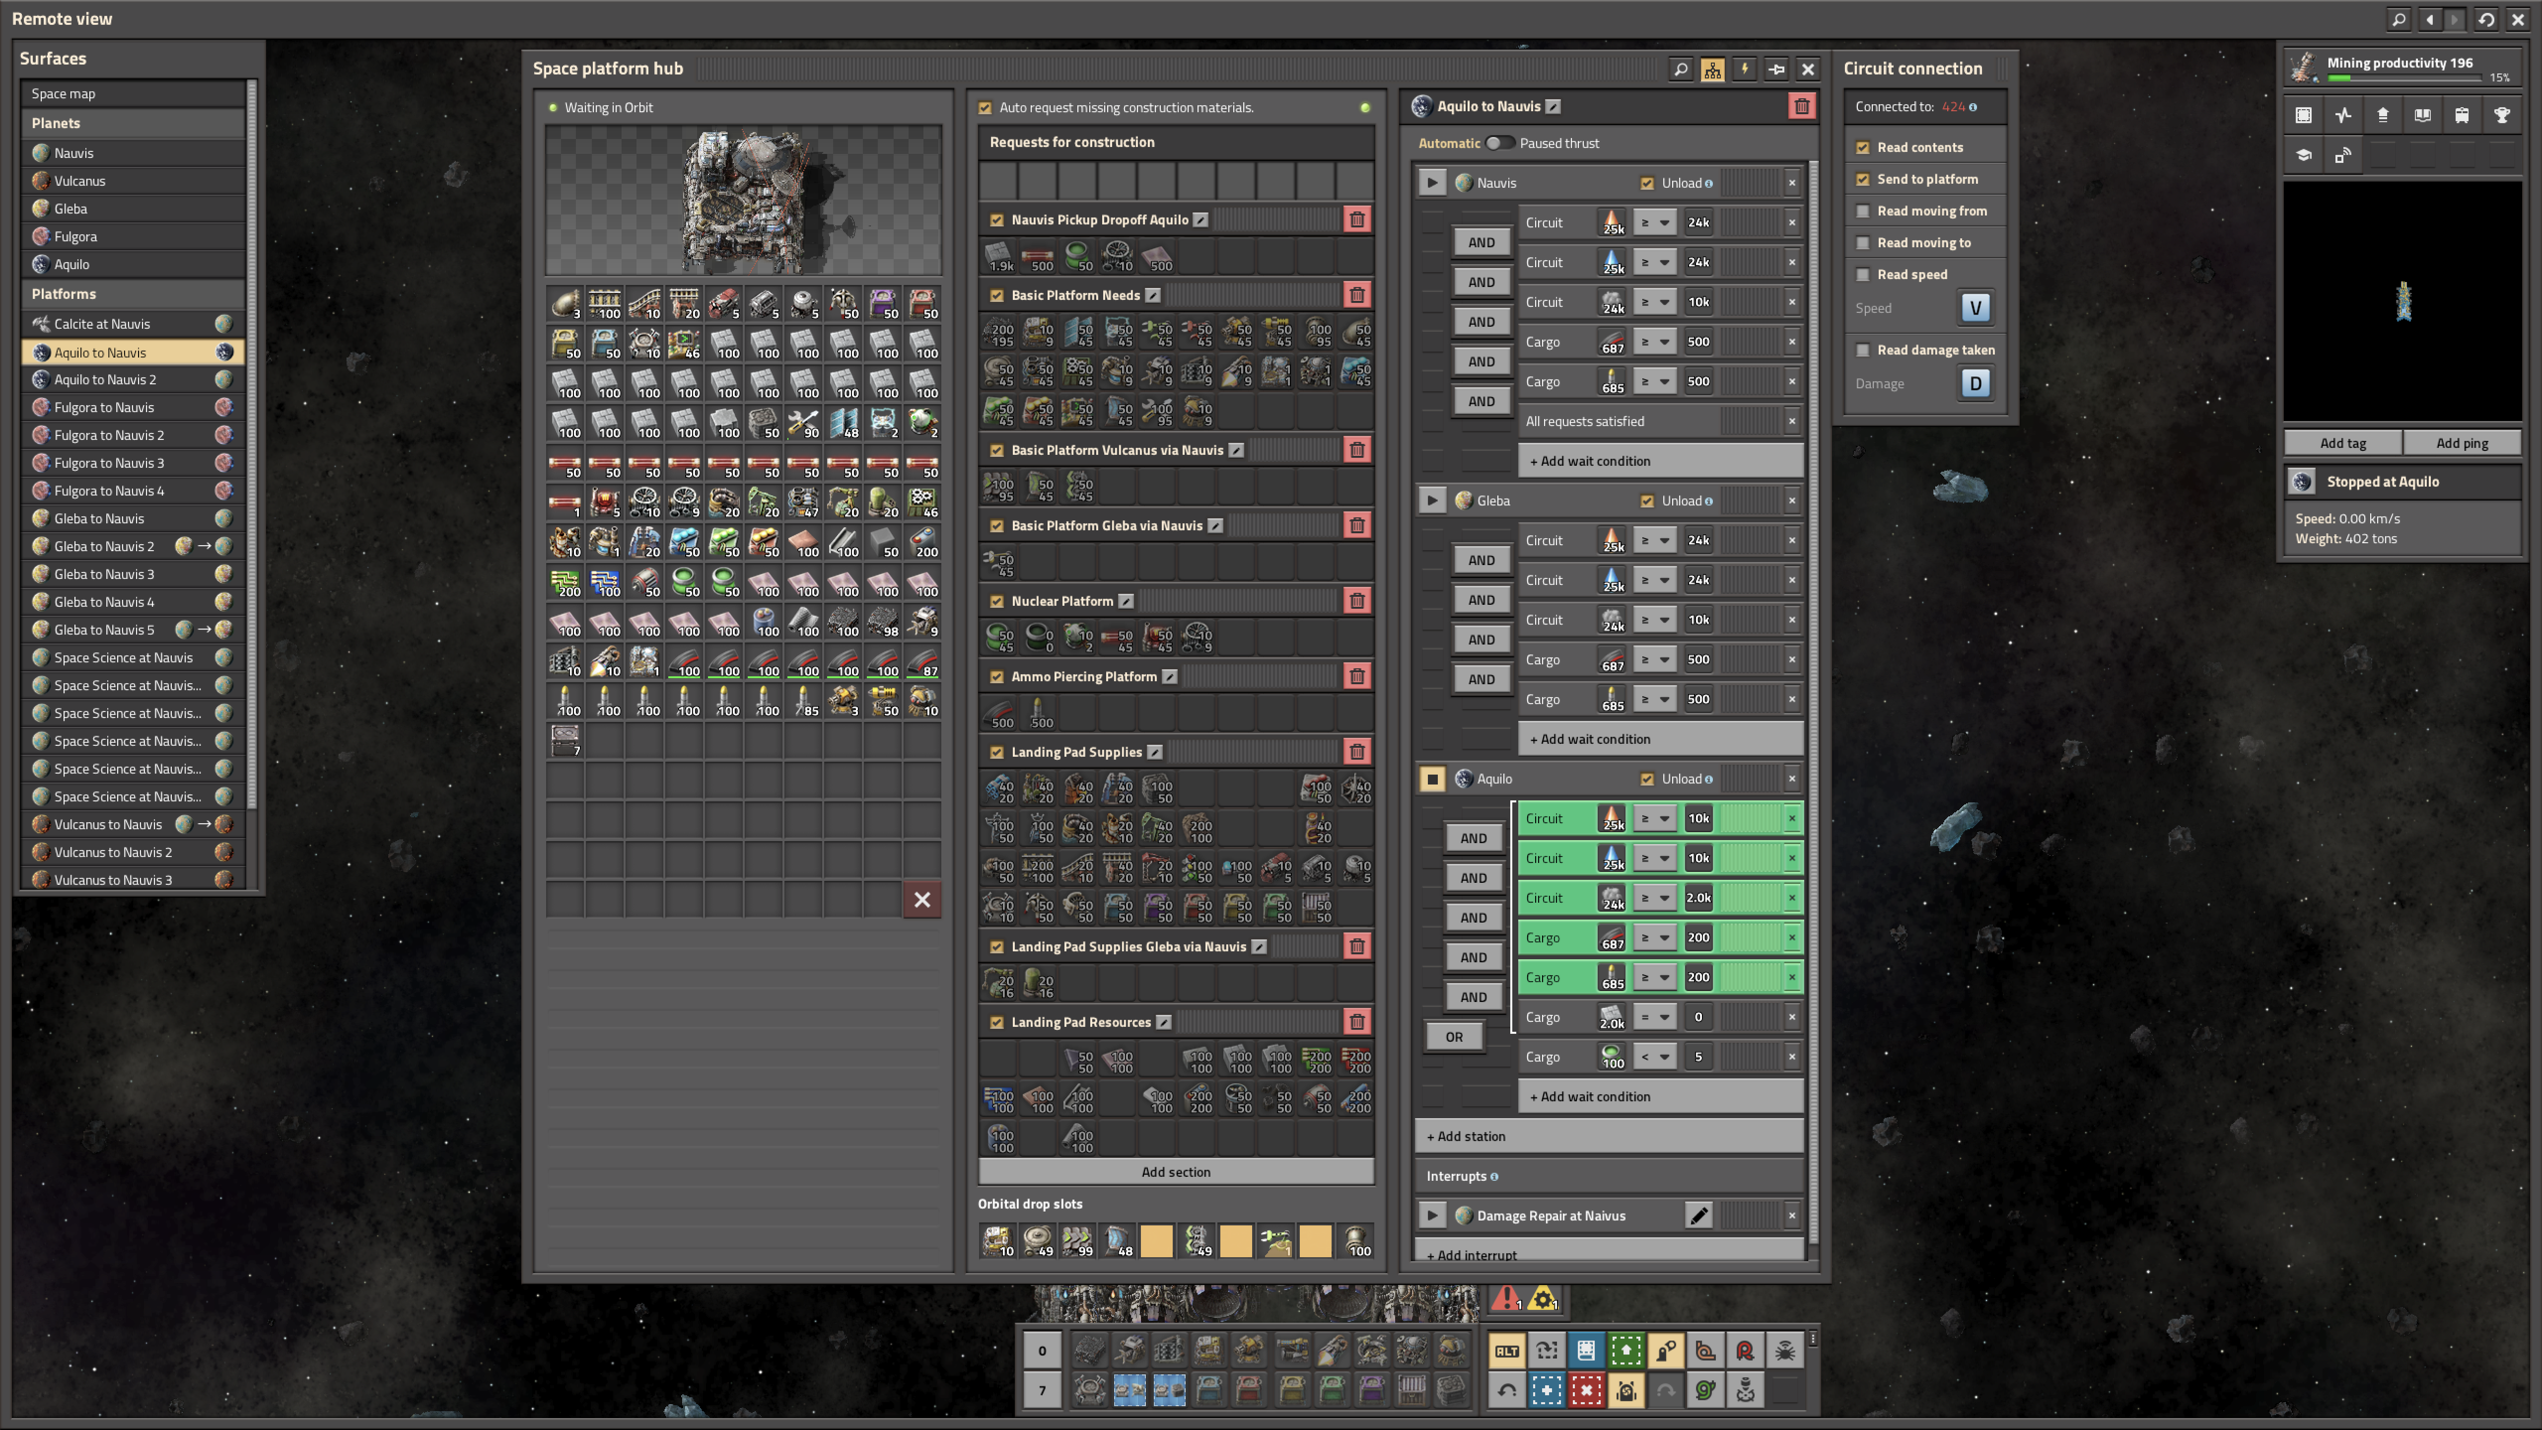Open comparator dropdown for Cargo less-than 5 condition

pyautogui.click(x=1654, y=1057)
